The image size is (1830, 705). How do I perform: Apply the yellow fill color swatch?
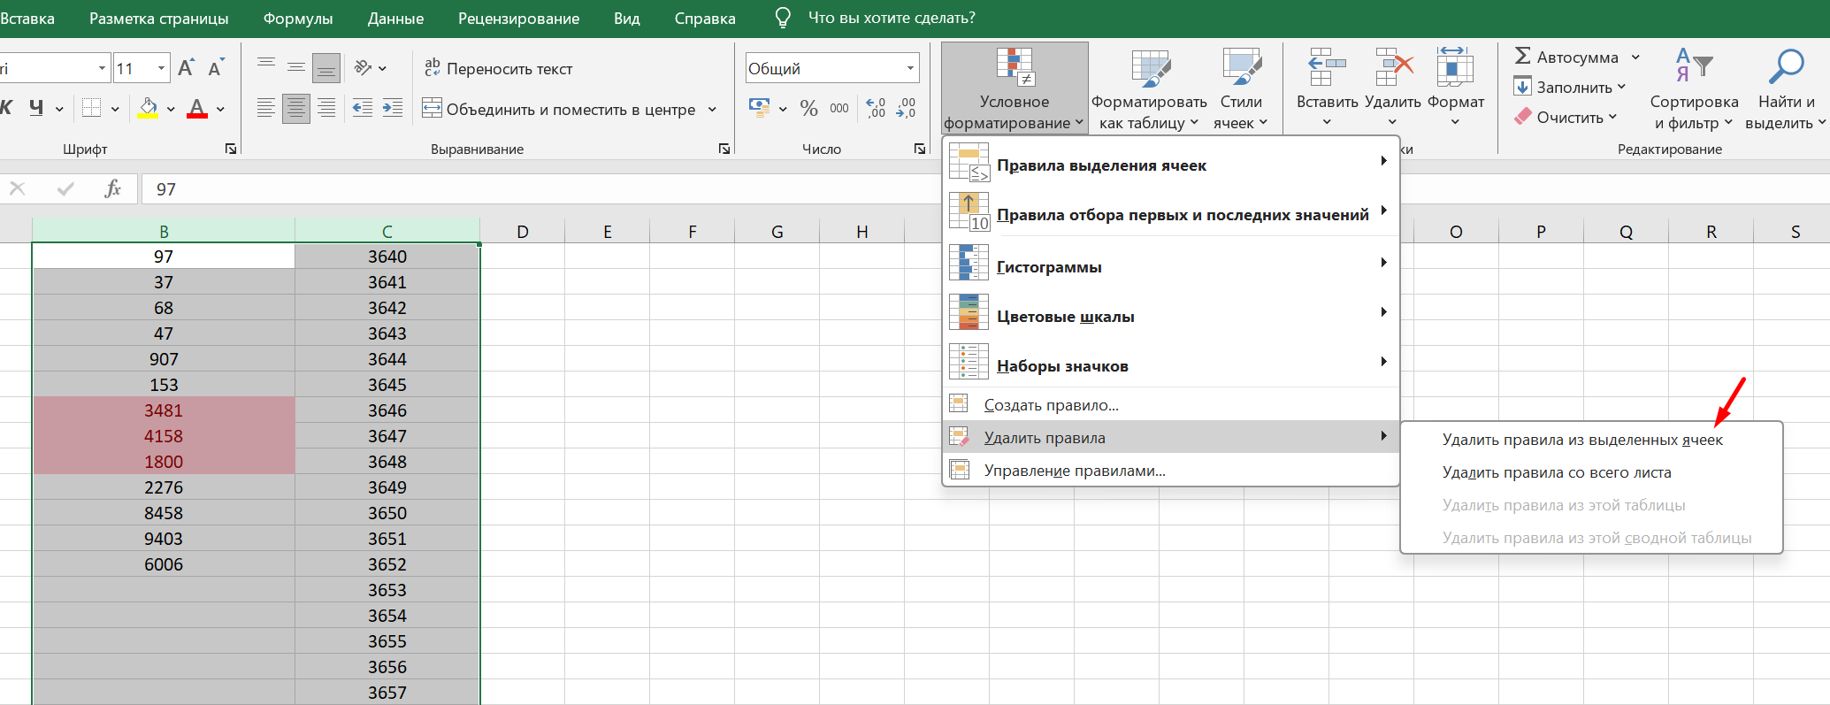[x=149, y=109]
